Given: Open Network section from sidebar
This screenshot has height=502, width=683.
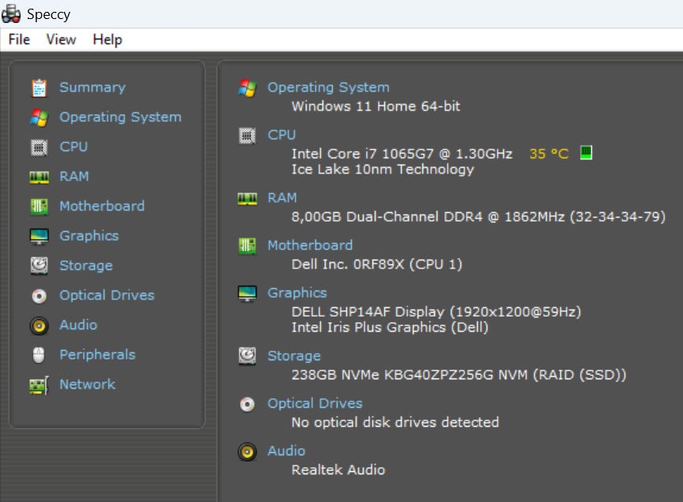Looking at the screenshot, I should point(87,385).
